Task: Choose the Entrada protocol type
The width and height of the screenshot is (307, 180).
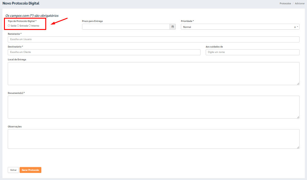Action: point(18,26)
